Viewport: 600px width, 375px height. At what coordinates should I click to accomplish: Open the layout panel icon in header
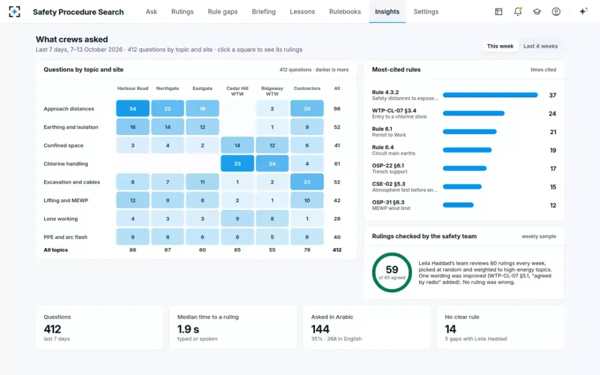[x=498, y=11]
